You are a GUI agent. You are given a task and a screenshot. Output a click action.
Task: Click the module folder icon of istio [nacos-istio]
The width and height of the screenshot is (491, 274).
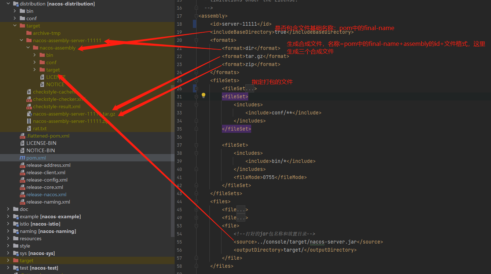pos(16,224)
